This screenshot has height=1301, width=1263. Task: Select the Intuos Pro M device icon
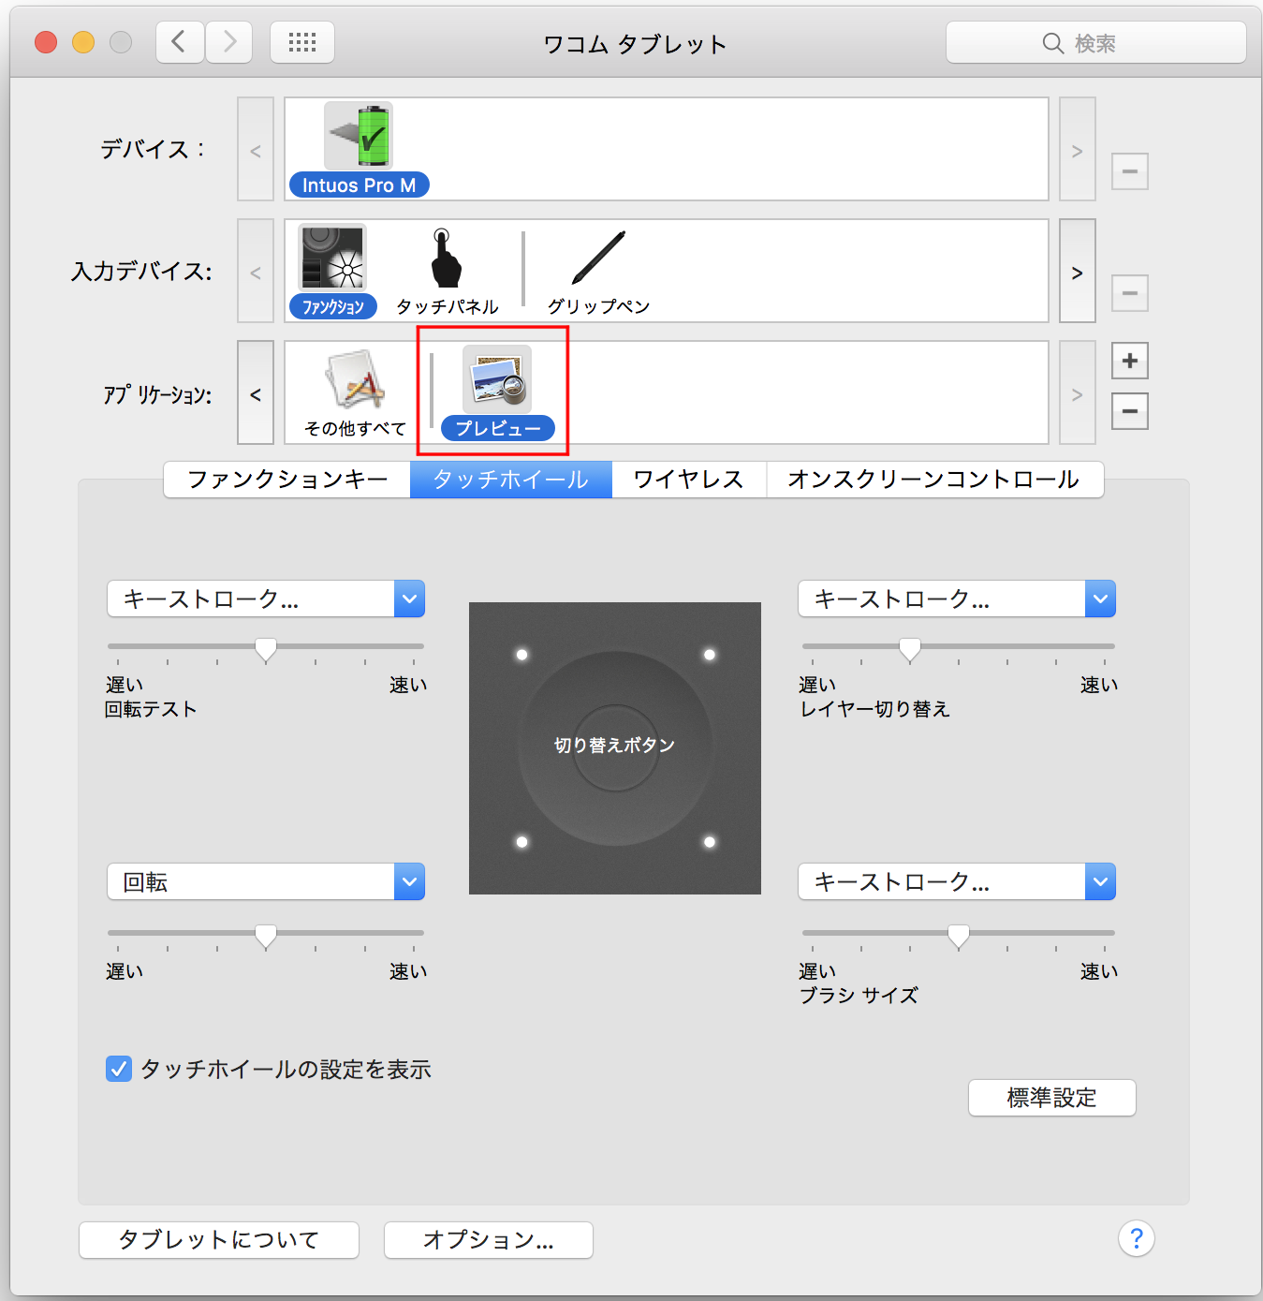(359, 137)
